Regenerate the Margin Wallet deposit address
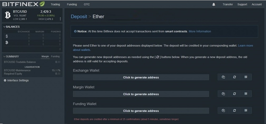 tap(234, 94)
